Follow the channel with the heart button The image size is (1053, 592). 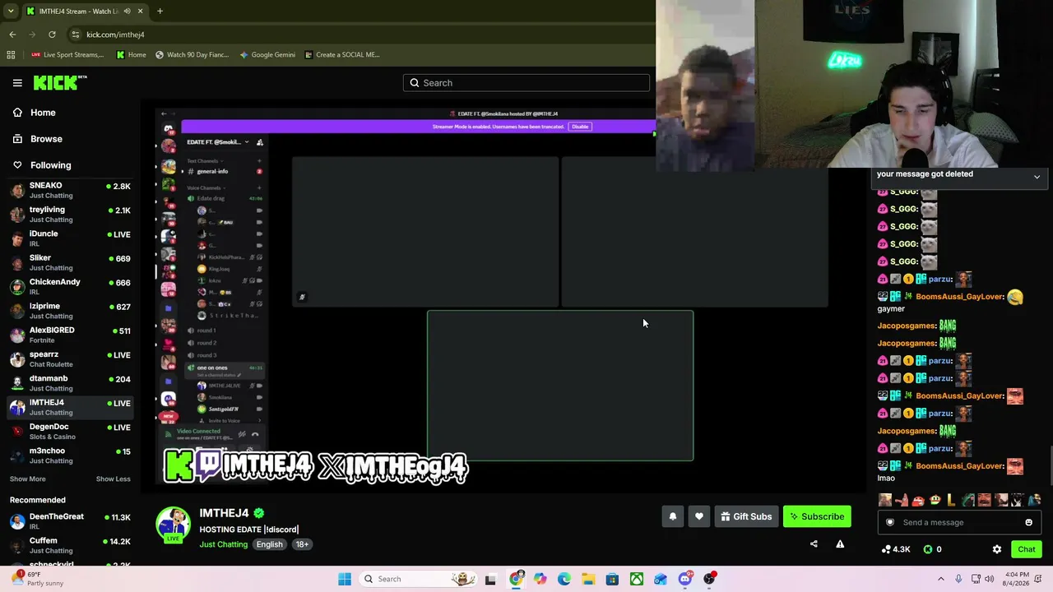pos(699,516)
